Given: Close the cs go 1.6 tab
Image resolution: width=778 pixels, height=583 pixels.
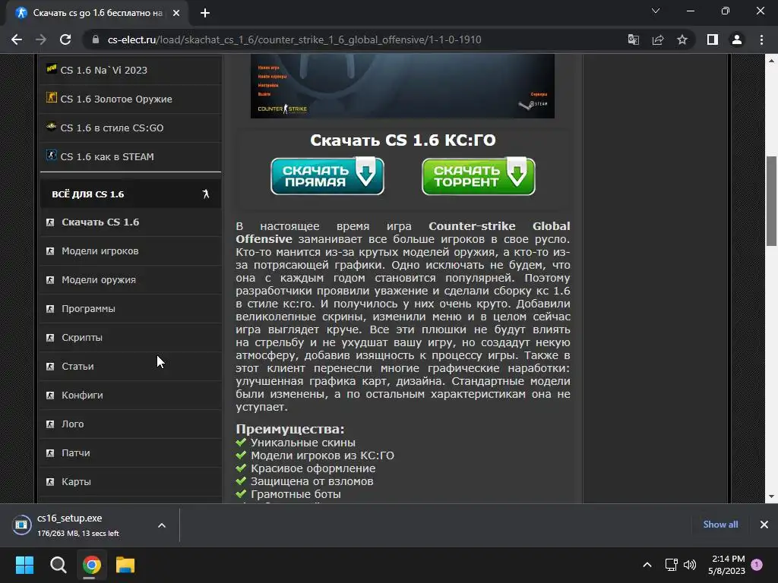Looking at the screenshot, I should tap(176, 13).
